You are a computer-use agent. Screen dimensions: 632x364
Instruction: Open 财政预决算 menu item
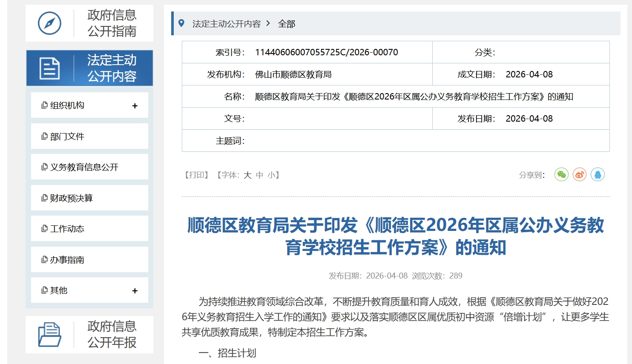[71, 198]
